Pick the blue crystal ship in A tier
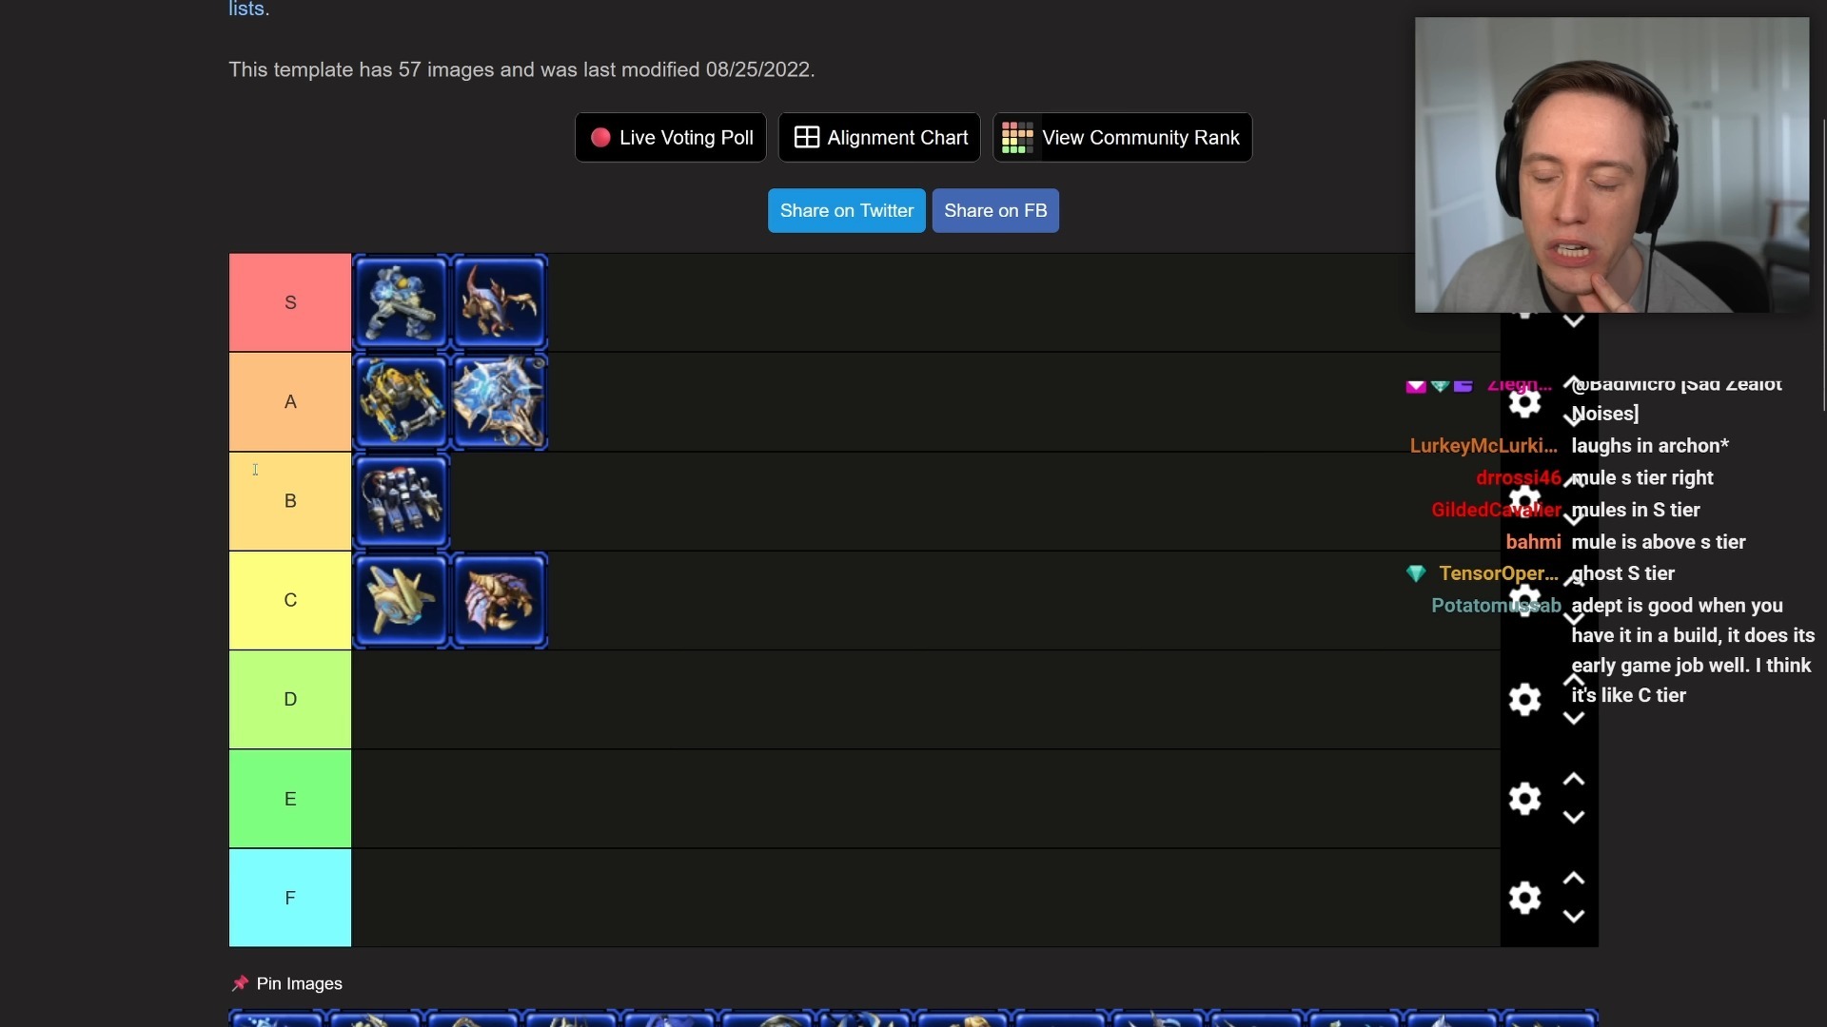This screenshot has width=1827, height=1027. [500, 401]
